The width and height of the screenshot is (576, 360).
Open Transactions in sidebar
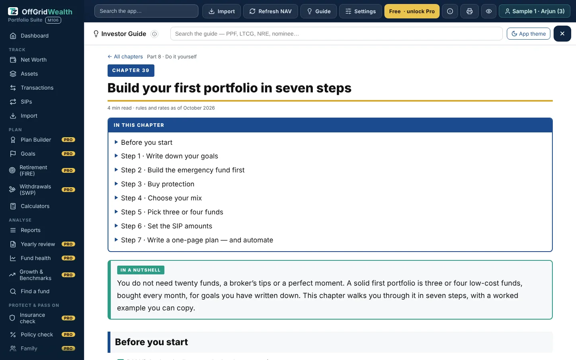42,88
